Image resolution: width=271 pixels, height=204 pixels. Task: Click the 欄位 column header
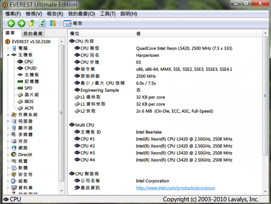(101, 34)
